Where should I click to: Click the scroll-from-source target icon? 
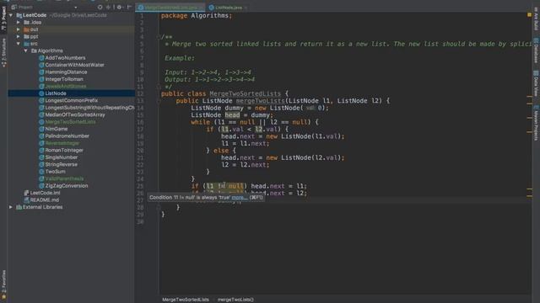pyautogui.click(x=100, y=7)
